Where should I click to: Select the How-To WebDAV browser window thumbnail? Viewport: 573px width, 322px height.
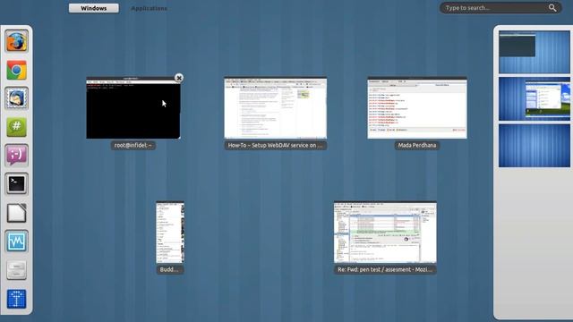click(276, 107)
